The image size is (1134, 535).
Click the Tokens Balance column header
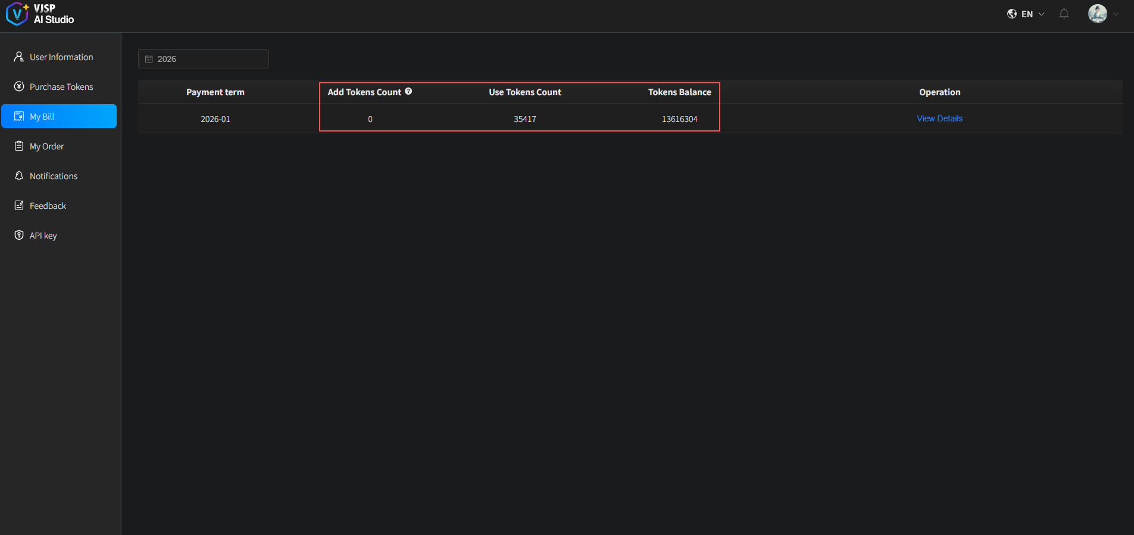679,92
